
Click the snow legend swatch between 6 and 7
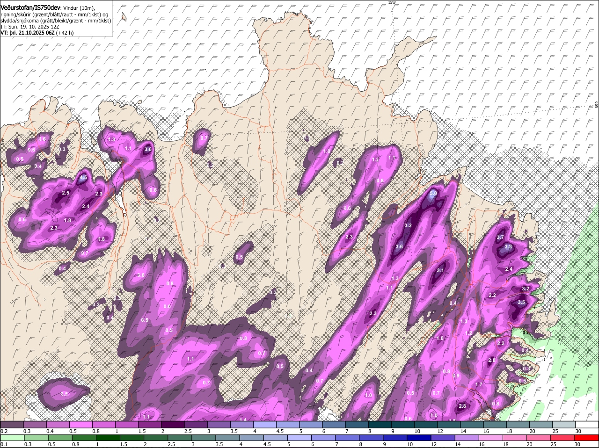pyautogui.click(x=333, y=425)
